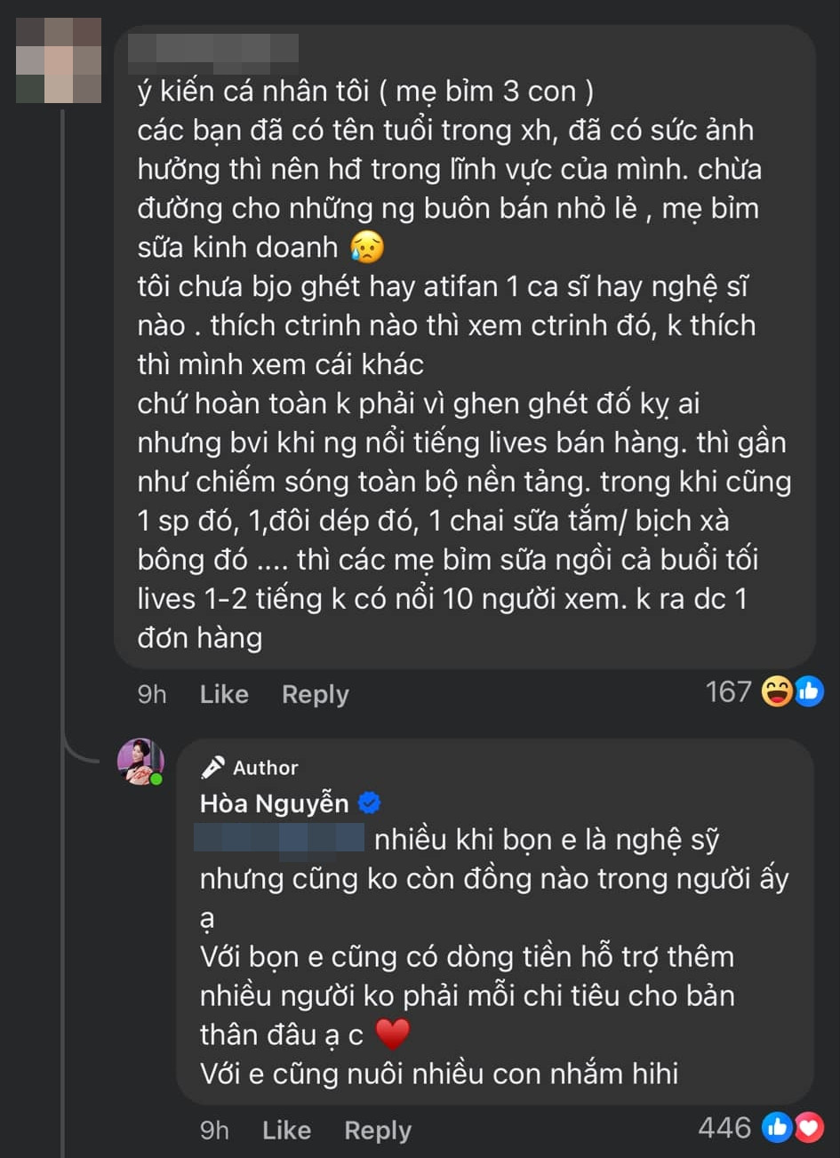Image resolution: width=840 pixels, height=1158 pixels.
Task: Click the 167 reaction count
Action: pos(729,691)
